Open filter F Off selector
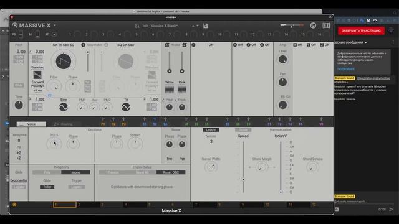Viewport: 399px width, 224px height. pyautogui.click(x=211, y=45)
